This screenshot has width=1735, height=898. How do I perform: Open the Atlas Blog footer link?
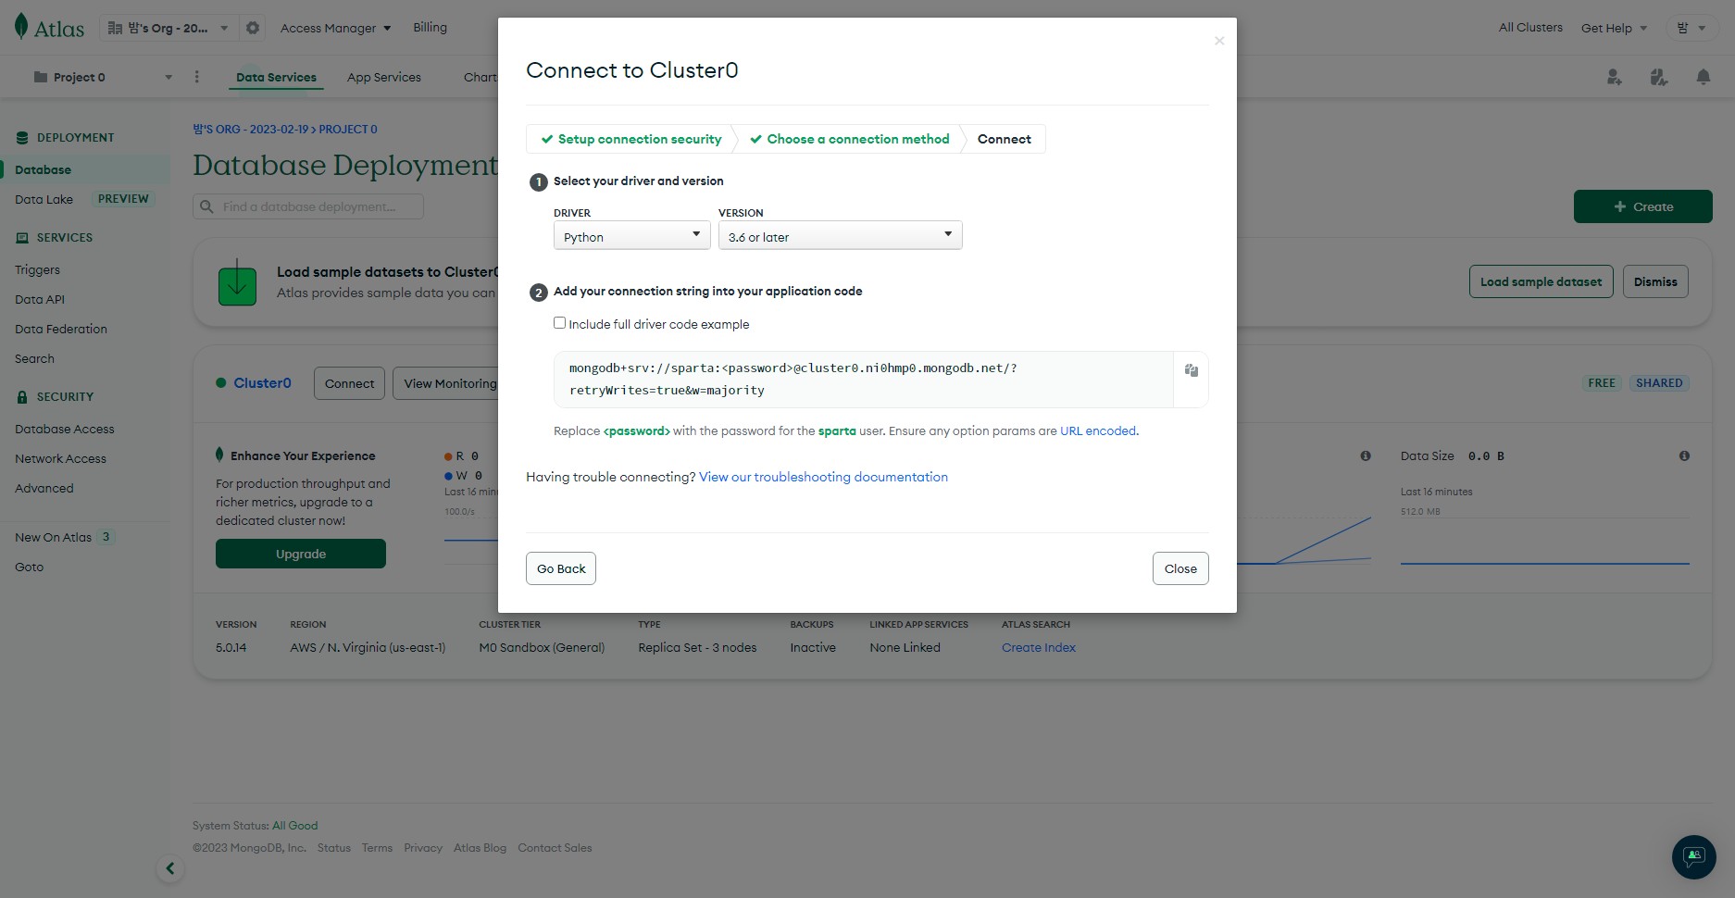coord(480,848)
